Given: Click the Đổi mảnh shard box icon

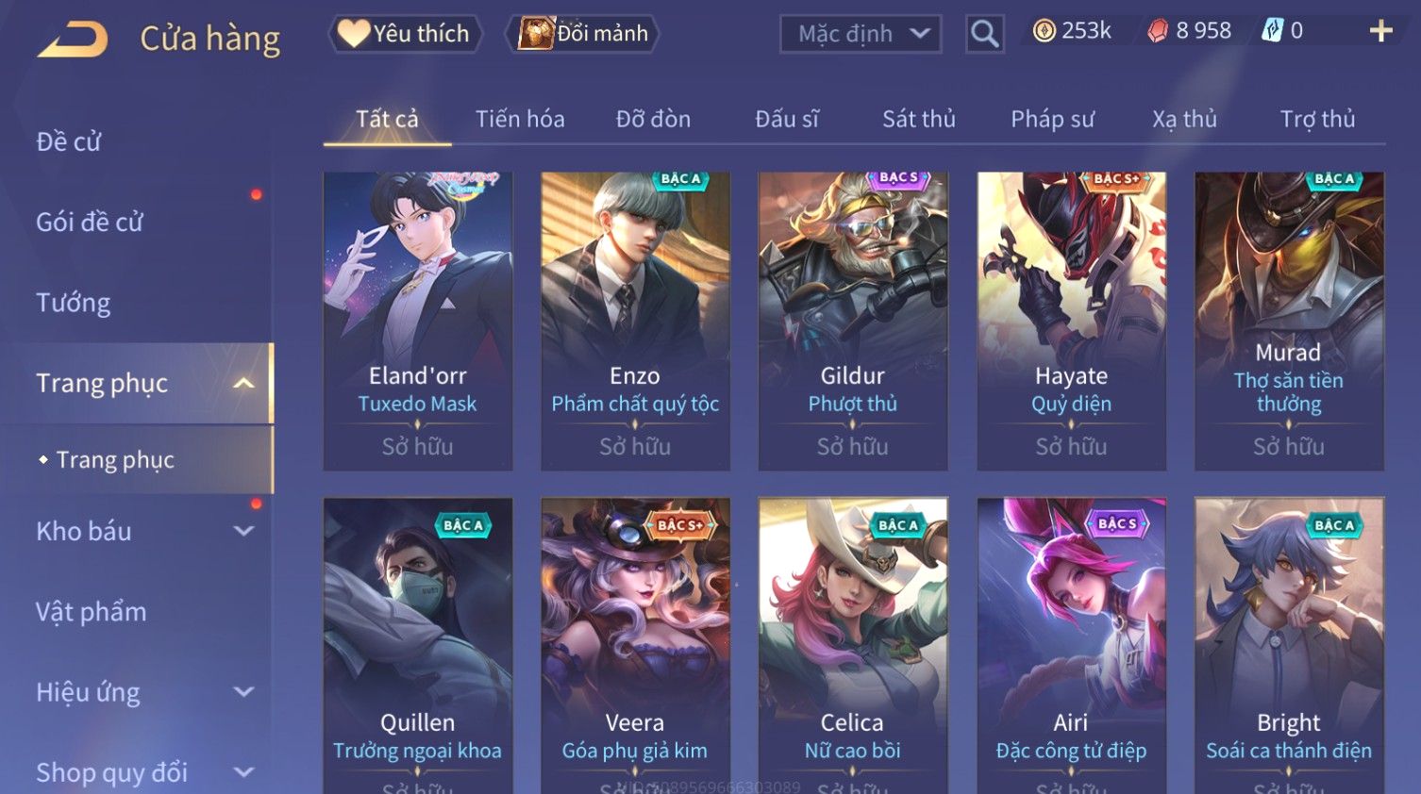Looking at the screenshot, I should click(536, 33).
